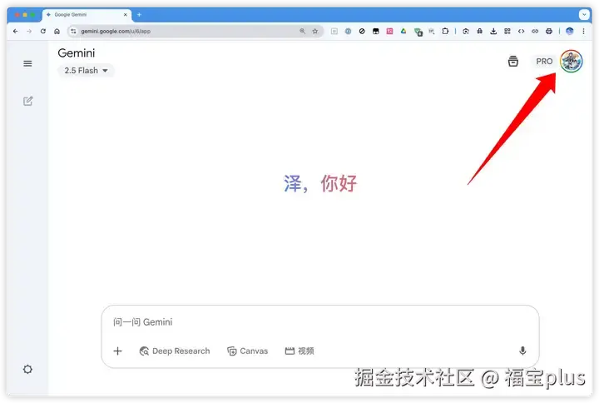This screenshot has height=403, width=599.
Task: Bookmark this page with star icon
Action: pos(314,32)
